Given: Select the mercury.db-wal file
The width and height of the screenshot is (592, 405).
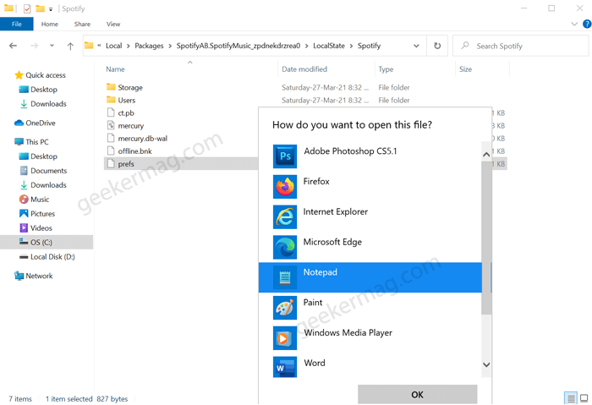Looking at the screenshot, I should pyautogui.click(x=142, y=139).
